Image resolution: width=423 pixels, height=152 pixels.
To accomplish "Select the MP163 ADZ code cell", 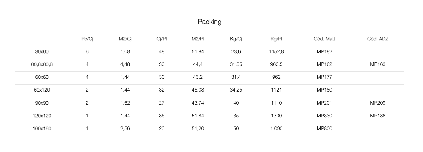I will [378, 64].
